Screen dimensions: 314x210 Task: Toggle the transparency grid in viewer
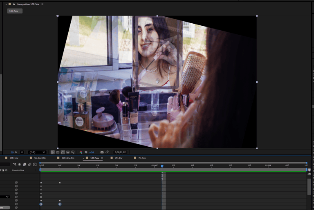tap(58, 152)
